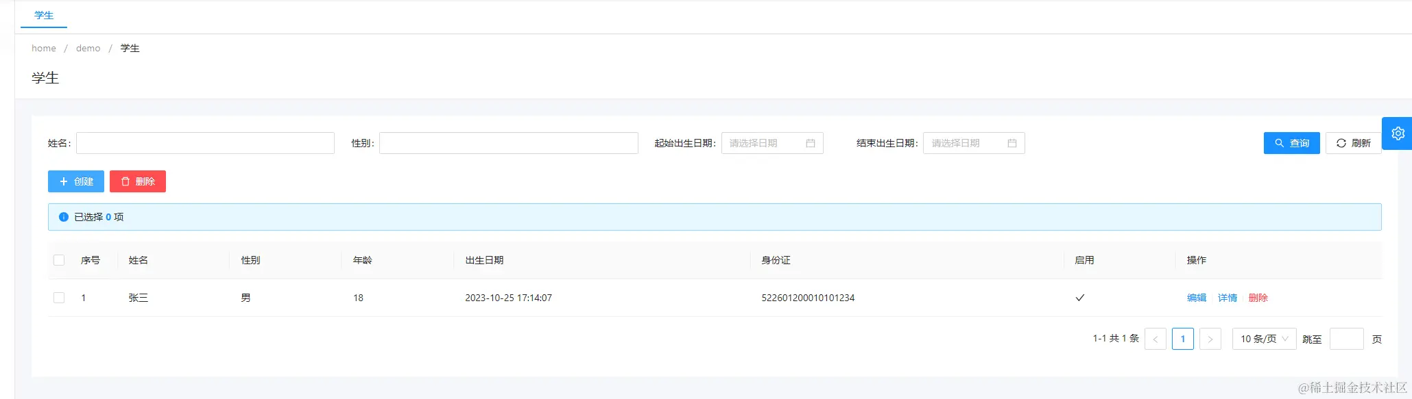Open the settings gear panel
Screen dimensions: 1412x399
click(x=1398, y=133)
